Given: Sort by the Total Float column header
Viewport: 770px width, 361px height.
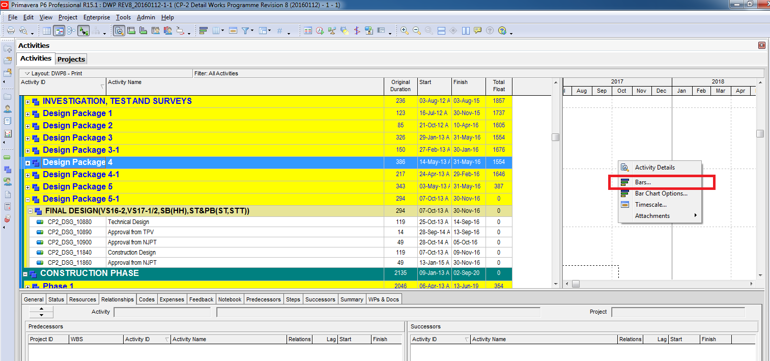Looking at the screenshot, I should pos(499,86).
